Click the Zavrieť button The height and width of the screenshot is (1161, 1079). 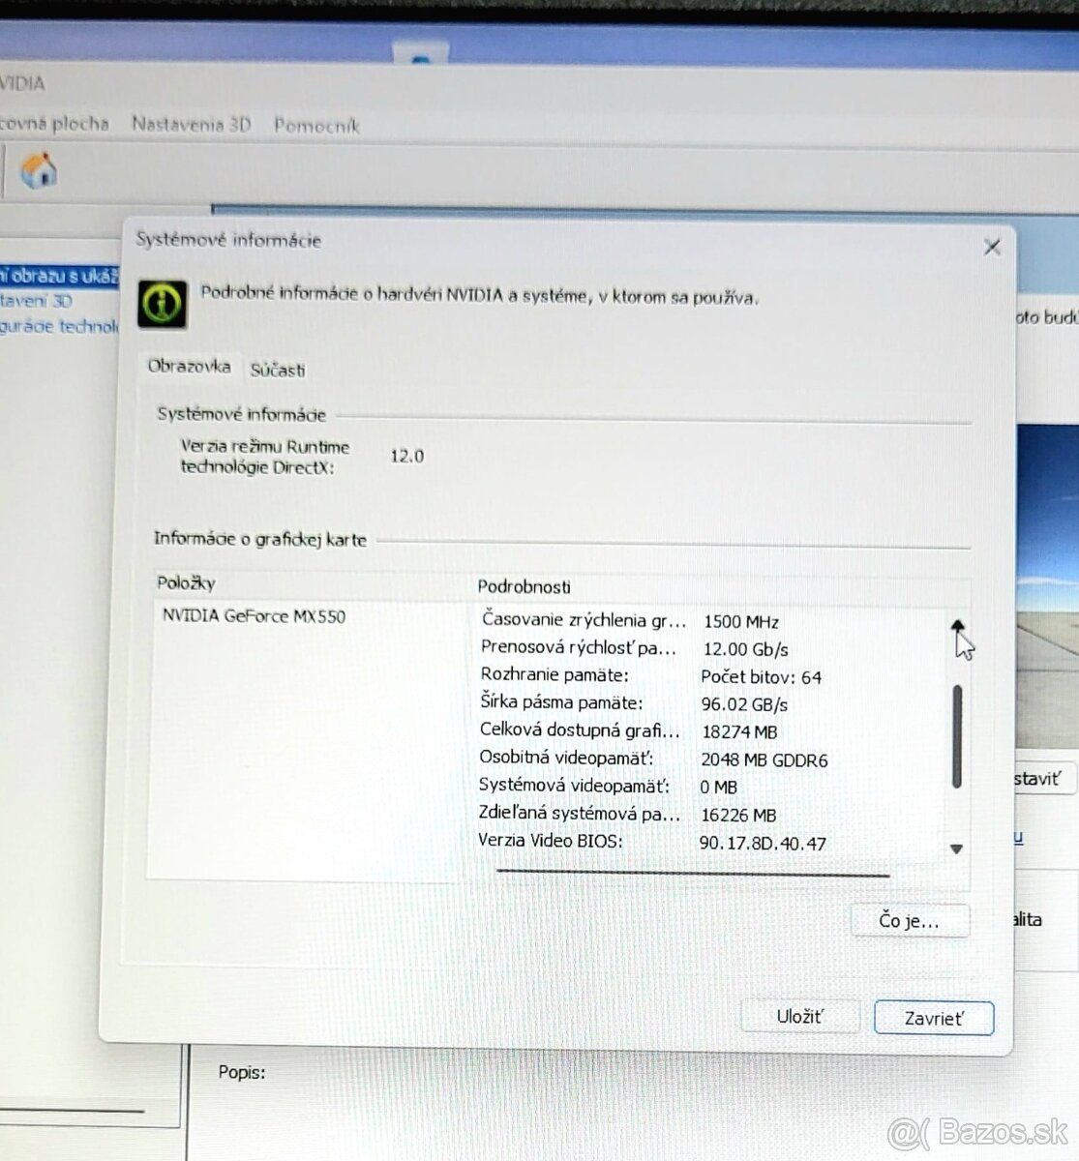[934, 1018]
